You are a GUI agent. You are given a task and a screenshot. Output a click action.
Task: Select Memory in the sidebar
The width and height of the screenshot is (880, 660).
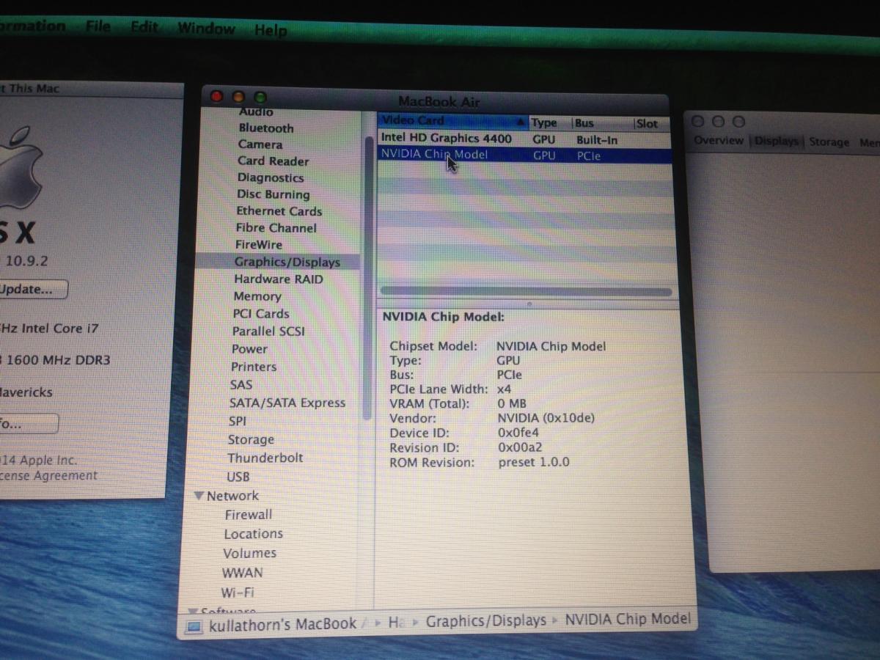tap(257, 296)
